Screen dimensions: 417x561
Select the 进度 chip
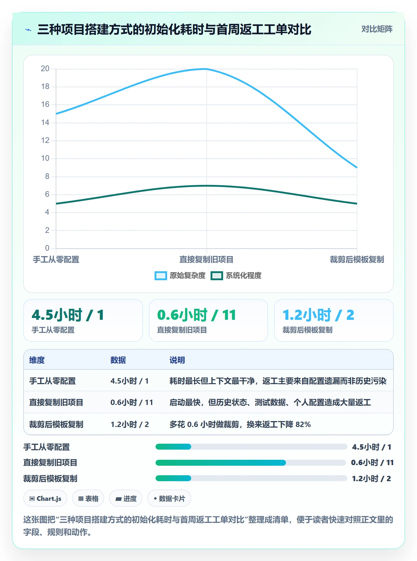point(126,498)
